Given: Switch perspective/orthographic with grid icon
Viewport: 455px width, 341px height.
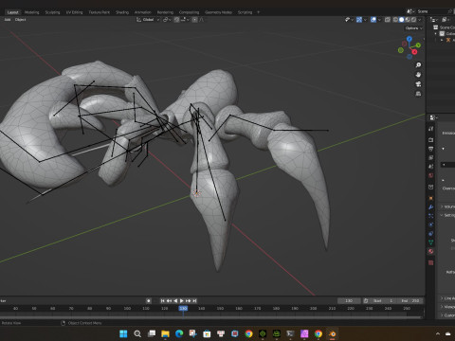Looking at the screenshot, I should click(418, 94).
